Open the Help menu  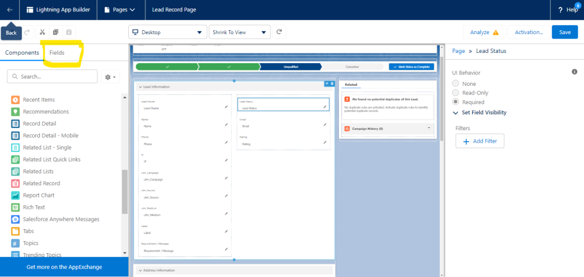coord(567,10)
